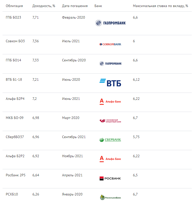Click the 7,21 yield value for ВТБ Б1-18
The image size is (194, 205).
(35, 79)
